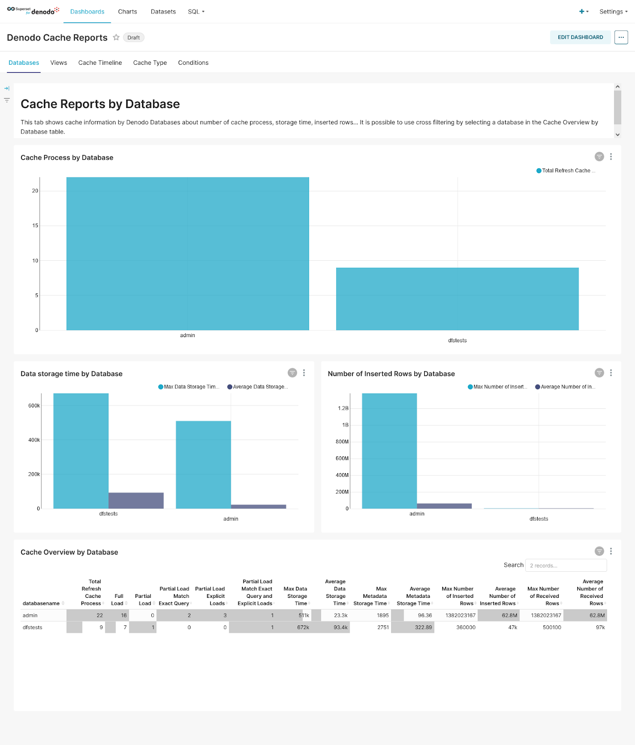The width and height of the screenshot is (635, 745).
Task: Click the 322.89 average metadata time cell
Action: (x=413, y=628)
